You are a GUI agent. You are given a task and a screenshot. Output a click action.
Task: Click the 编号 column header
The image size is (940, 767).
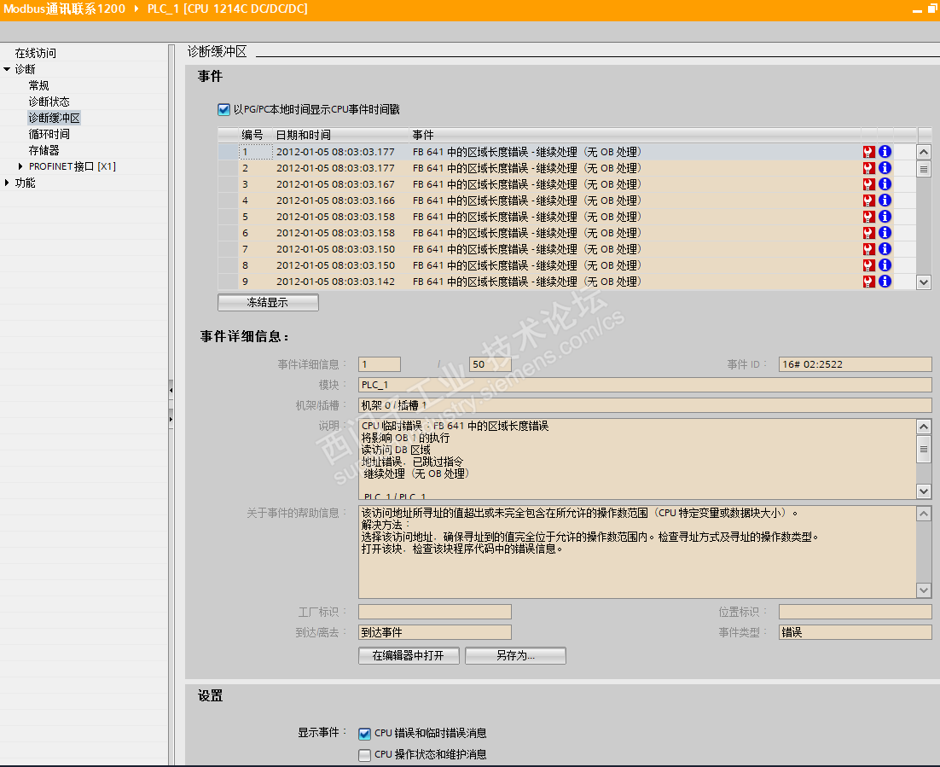click(255, 135)
